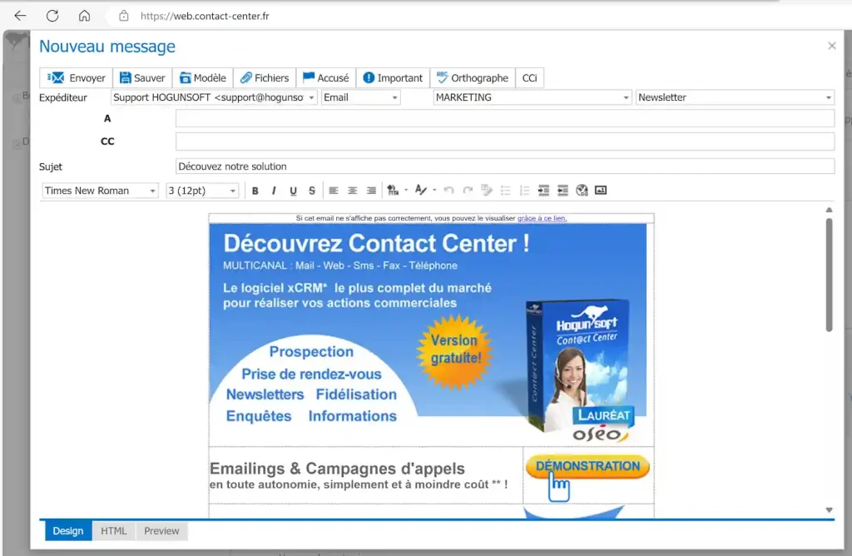Click the second indent icon
The image size is (852, 556).
coord(563,191)
